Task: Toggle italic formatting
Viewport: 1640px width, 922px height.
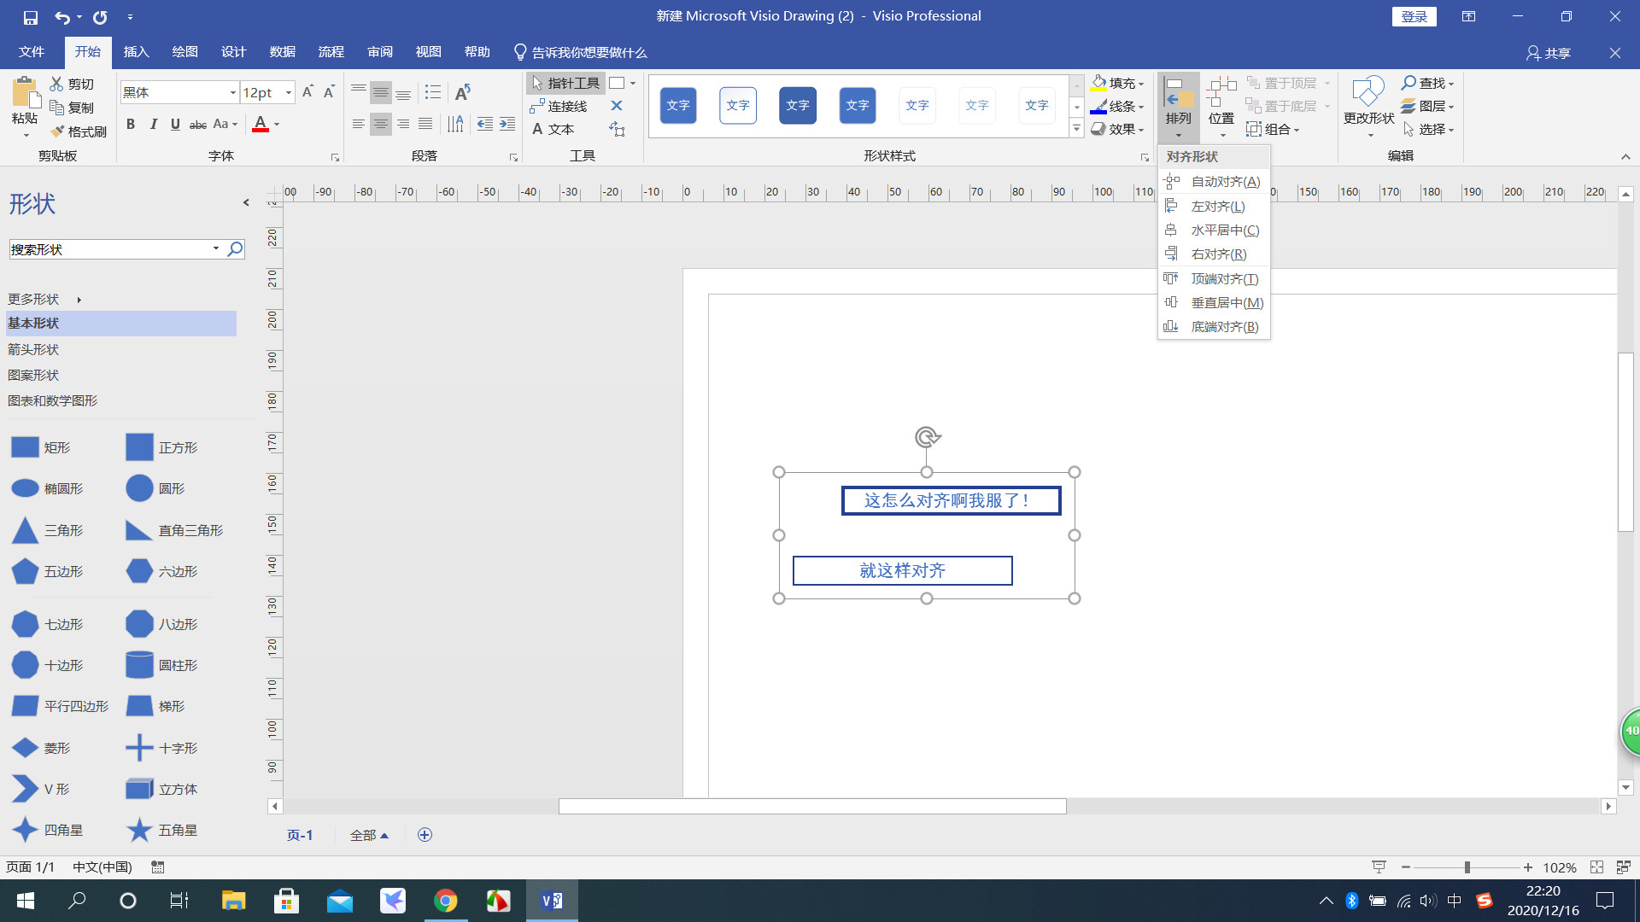Action: click(153, 125)
